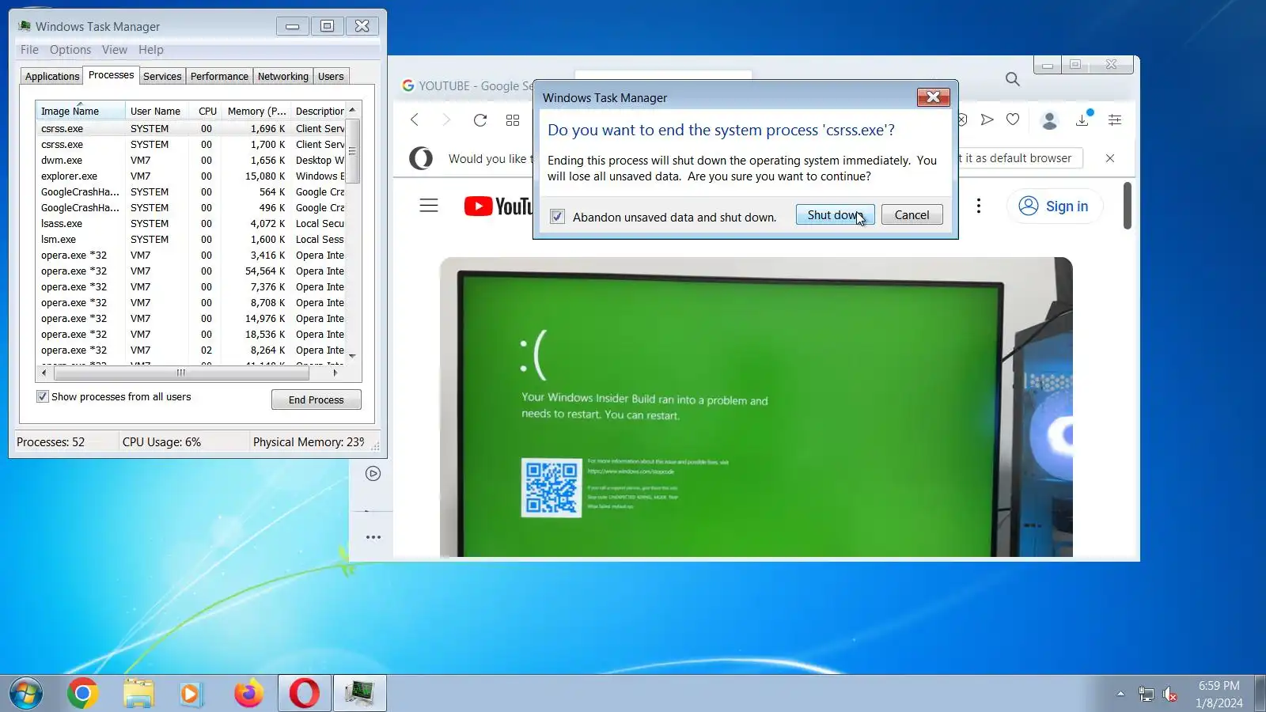Switch to the Applications tab
This screenshot has width=1266, height=712.
coord(52,76)
